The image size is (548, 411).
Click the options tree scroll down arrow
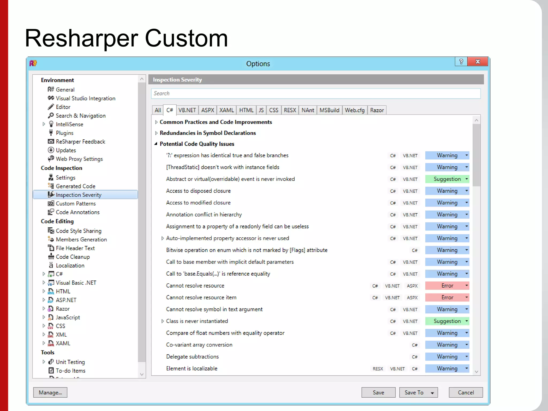142,374
